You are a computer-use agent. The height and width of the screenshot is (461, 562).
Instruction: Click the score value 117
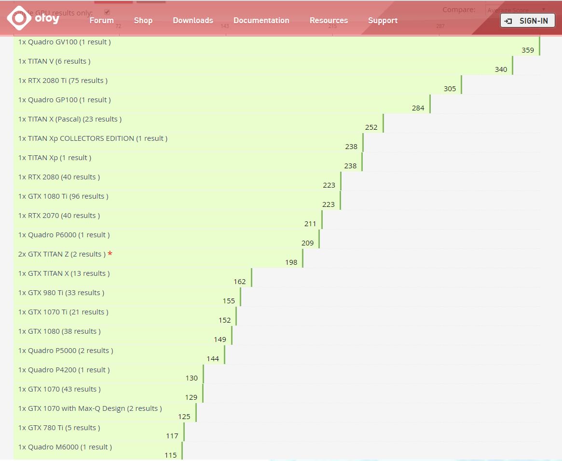coord(172,436)
